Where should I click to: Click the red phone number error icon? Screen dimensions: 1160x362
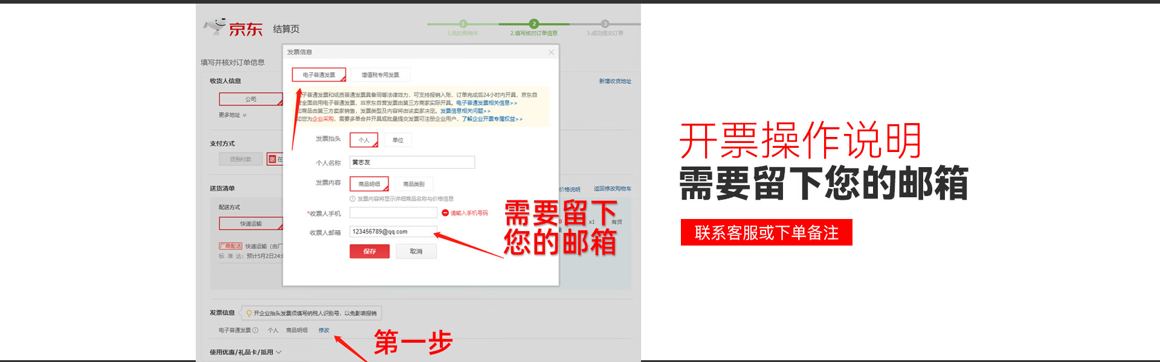(445, 213)
